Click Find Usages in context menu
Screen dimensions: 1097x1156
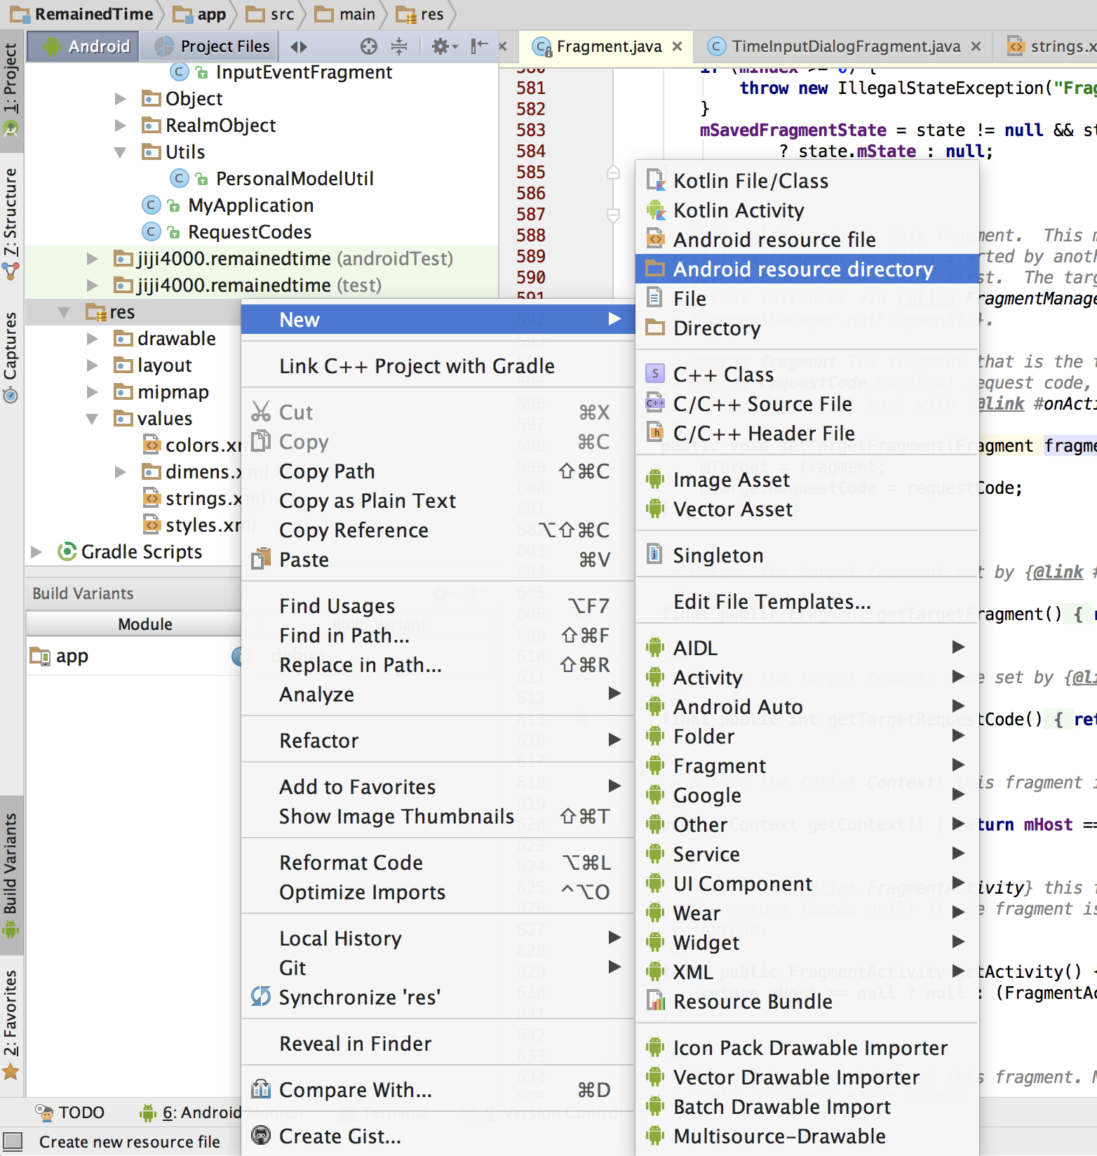point(438,606)
